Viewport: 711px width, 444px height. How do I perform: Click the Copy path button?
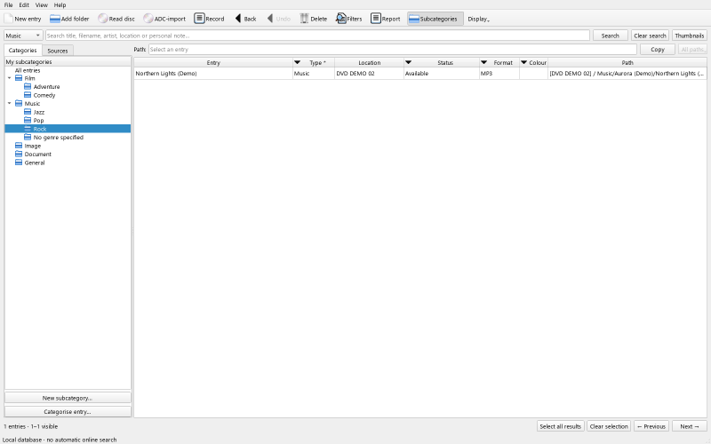[x=657, y=50]
